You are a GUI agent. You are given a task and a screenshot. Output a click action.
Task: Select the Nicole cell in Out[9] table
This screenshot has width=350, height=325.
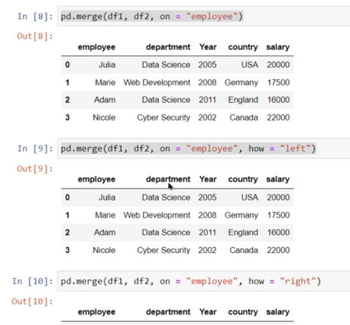[x=104, y=250]
